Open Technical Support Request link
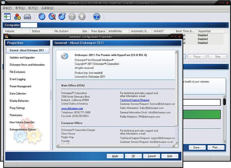The image size is (231, 168). [135, 100]
